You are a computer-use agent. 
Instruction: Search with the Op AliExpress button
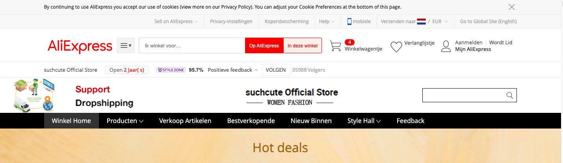[x=264, y=45]
